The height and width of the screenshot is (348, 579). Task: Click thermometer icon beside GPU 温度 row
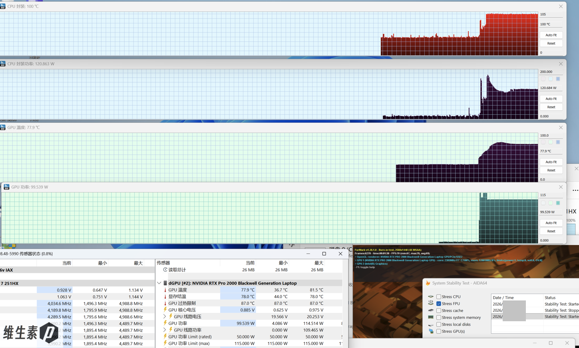tap(165, 290)
